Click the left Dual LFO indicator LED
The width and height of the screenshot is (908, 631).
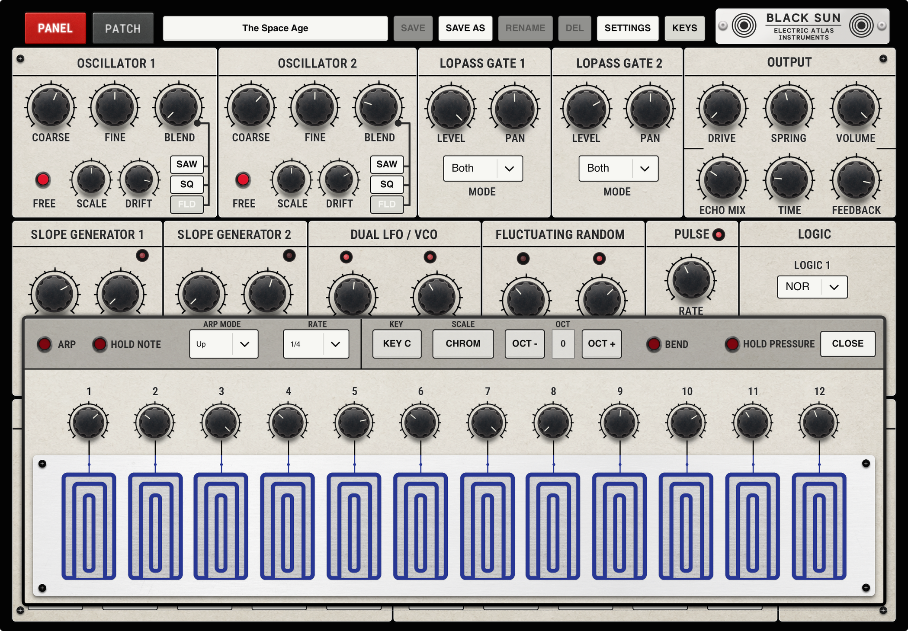(x=346, y=257)
